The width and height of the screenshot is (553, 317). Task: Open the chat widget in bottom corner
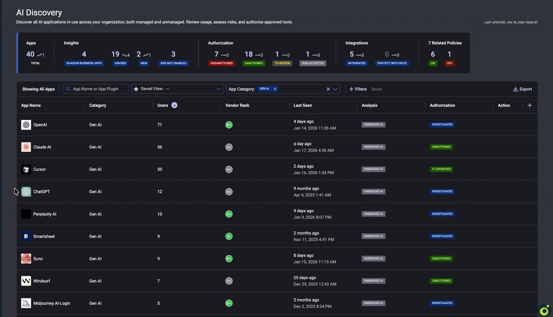[x=544, y=311]
